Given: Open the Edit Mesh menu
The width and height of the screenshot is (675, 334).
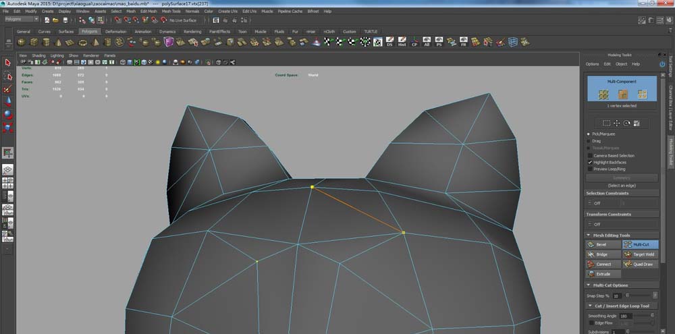Looking at the screenshot, I should click(x=148, y=11).
